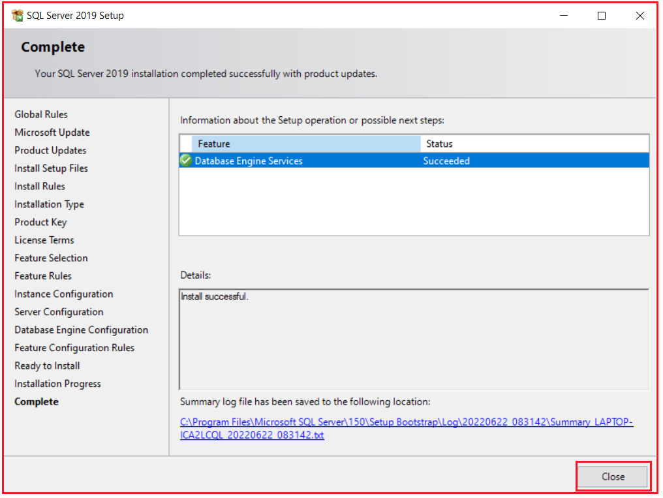
Task: Maximize the SQL Server 2019 Setup window
Action: [x=601, y=16]
